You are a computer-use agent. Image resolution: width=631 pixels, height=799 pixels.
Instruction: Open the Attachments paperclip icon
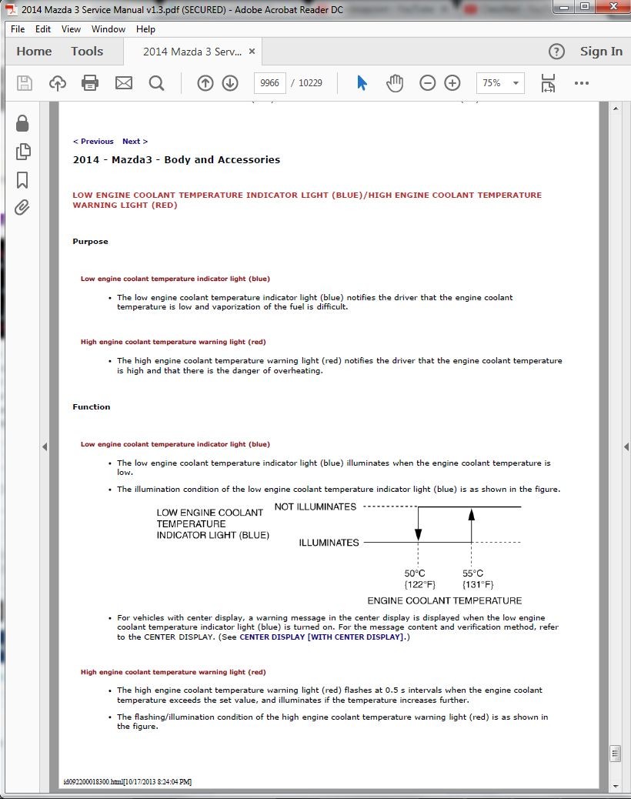coord(22,207)
